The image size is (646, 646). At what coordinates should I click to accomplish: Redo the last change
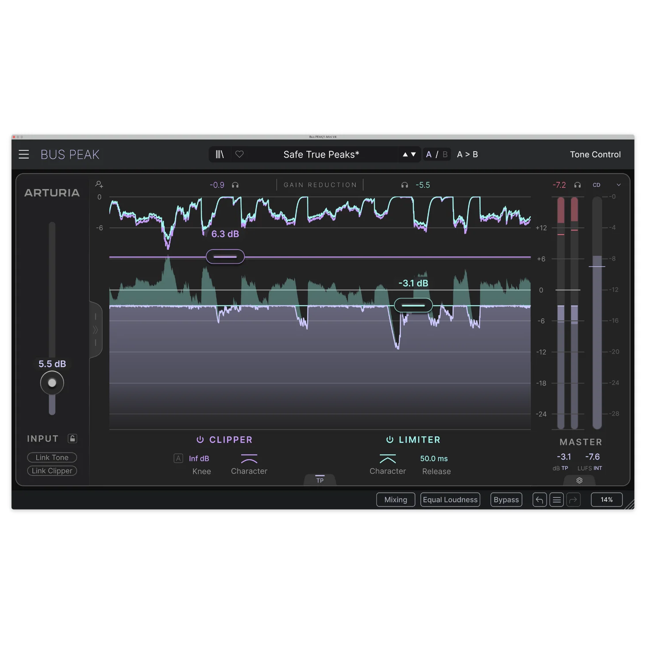point(573,500)
